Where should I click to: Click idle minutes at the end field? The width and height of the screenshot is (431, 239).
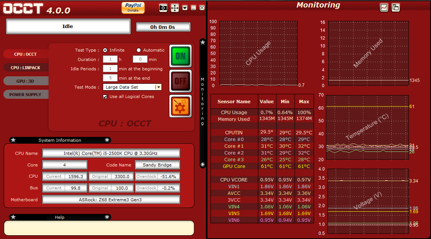click(110, 78)
